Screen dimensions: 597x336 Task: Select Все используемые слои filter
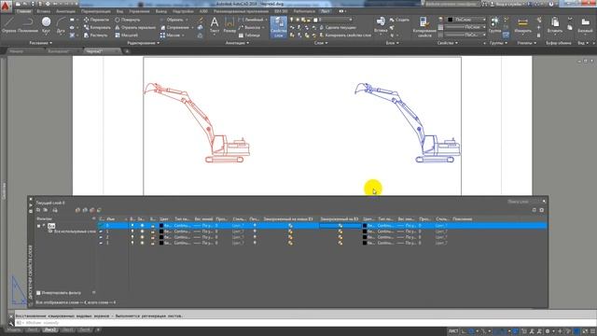(x=72, y=231)
